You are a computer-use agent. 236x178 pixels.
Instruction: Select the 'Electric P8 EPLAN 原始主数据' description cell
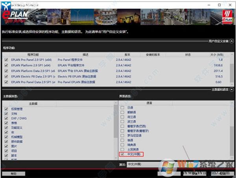[77, 76]
